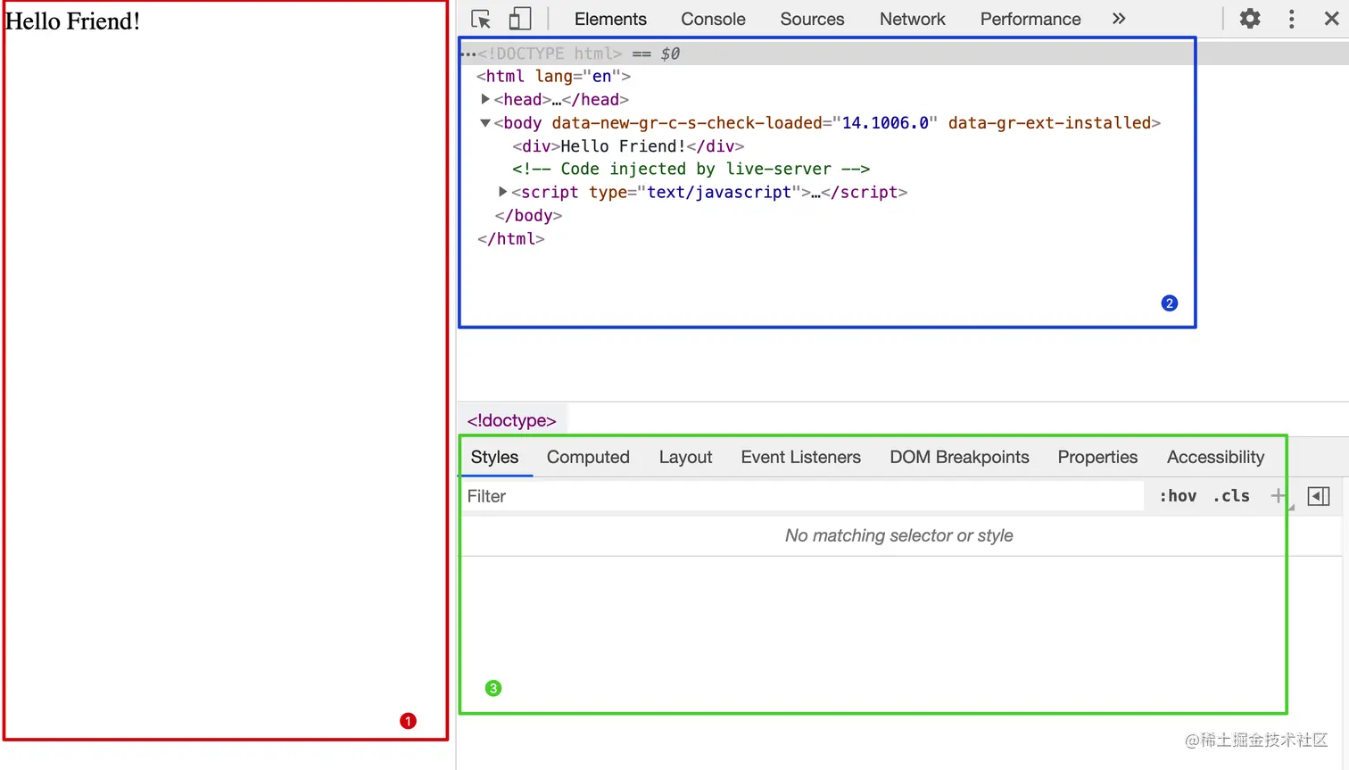
Task: Switch to the Layout pane
Action: tap(685, 457)
